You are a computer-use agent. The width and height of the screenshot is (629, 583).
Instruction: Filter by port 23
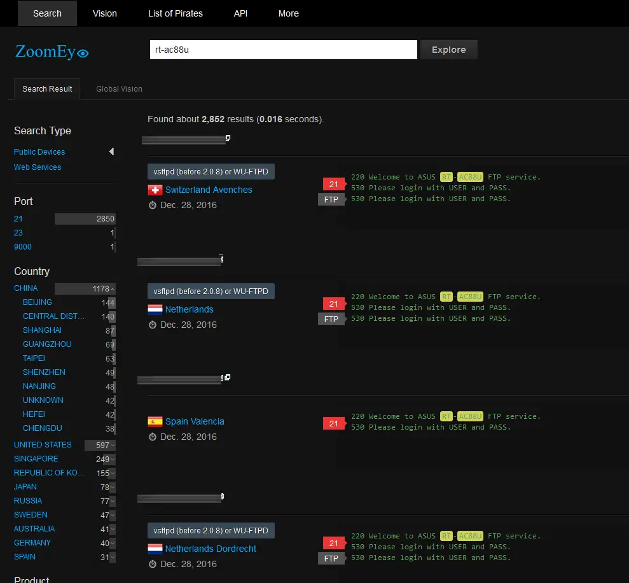coord(18,233)
